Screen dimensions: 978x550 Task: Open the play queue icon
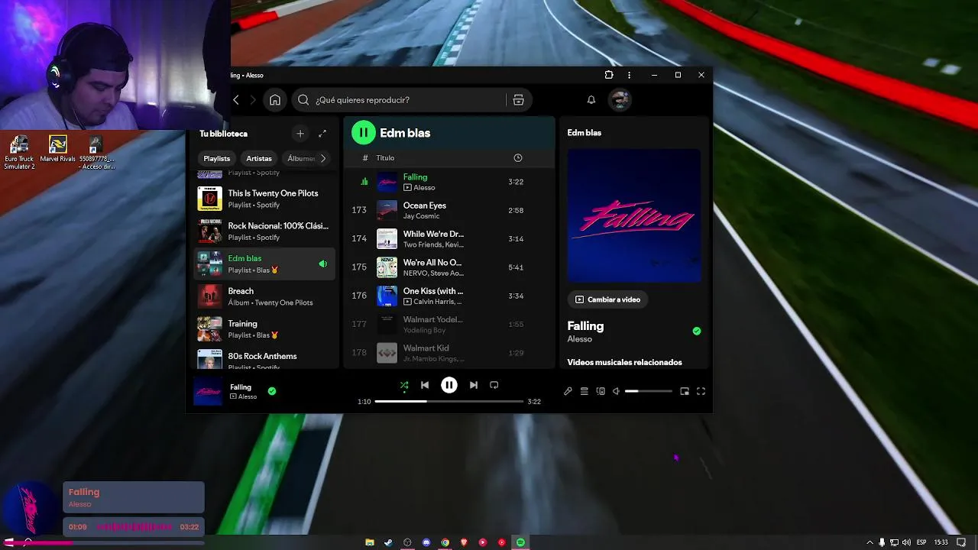coord(584,391)
